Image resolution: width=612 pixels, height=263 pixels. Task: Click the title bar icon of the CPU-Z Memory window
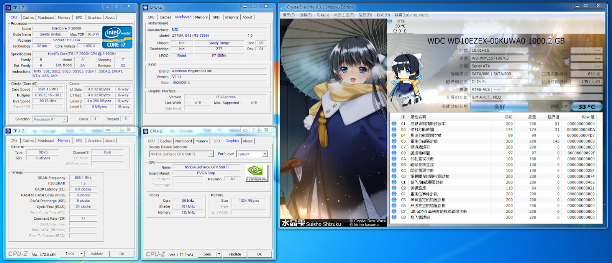[x=8, y=131]
